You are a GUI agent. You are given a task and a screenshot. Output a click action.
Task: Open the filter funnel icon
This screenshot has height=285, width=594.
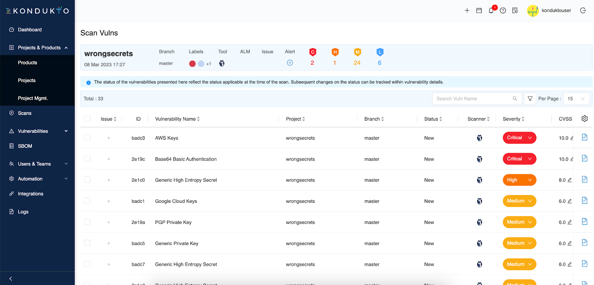pyautogui.click(x=530, y=99)
